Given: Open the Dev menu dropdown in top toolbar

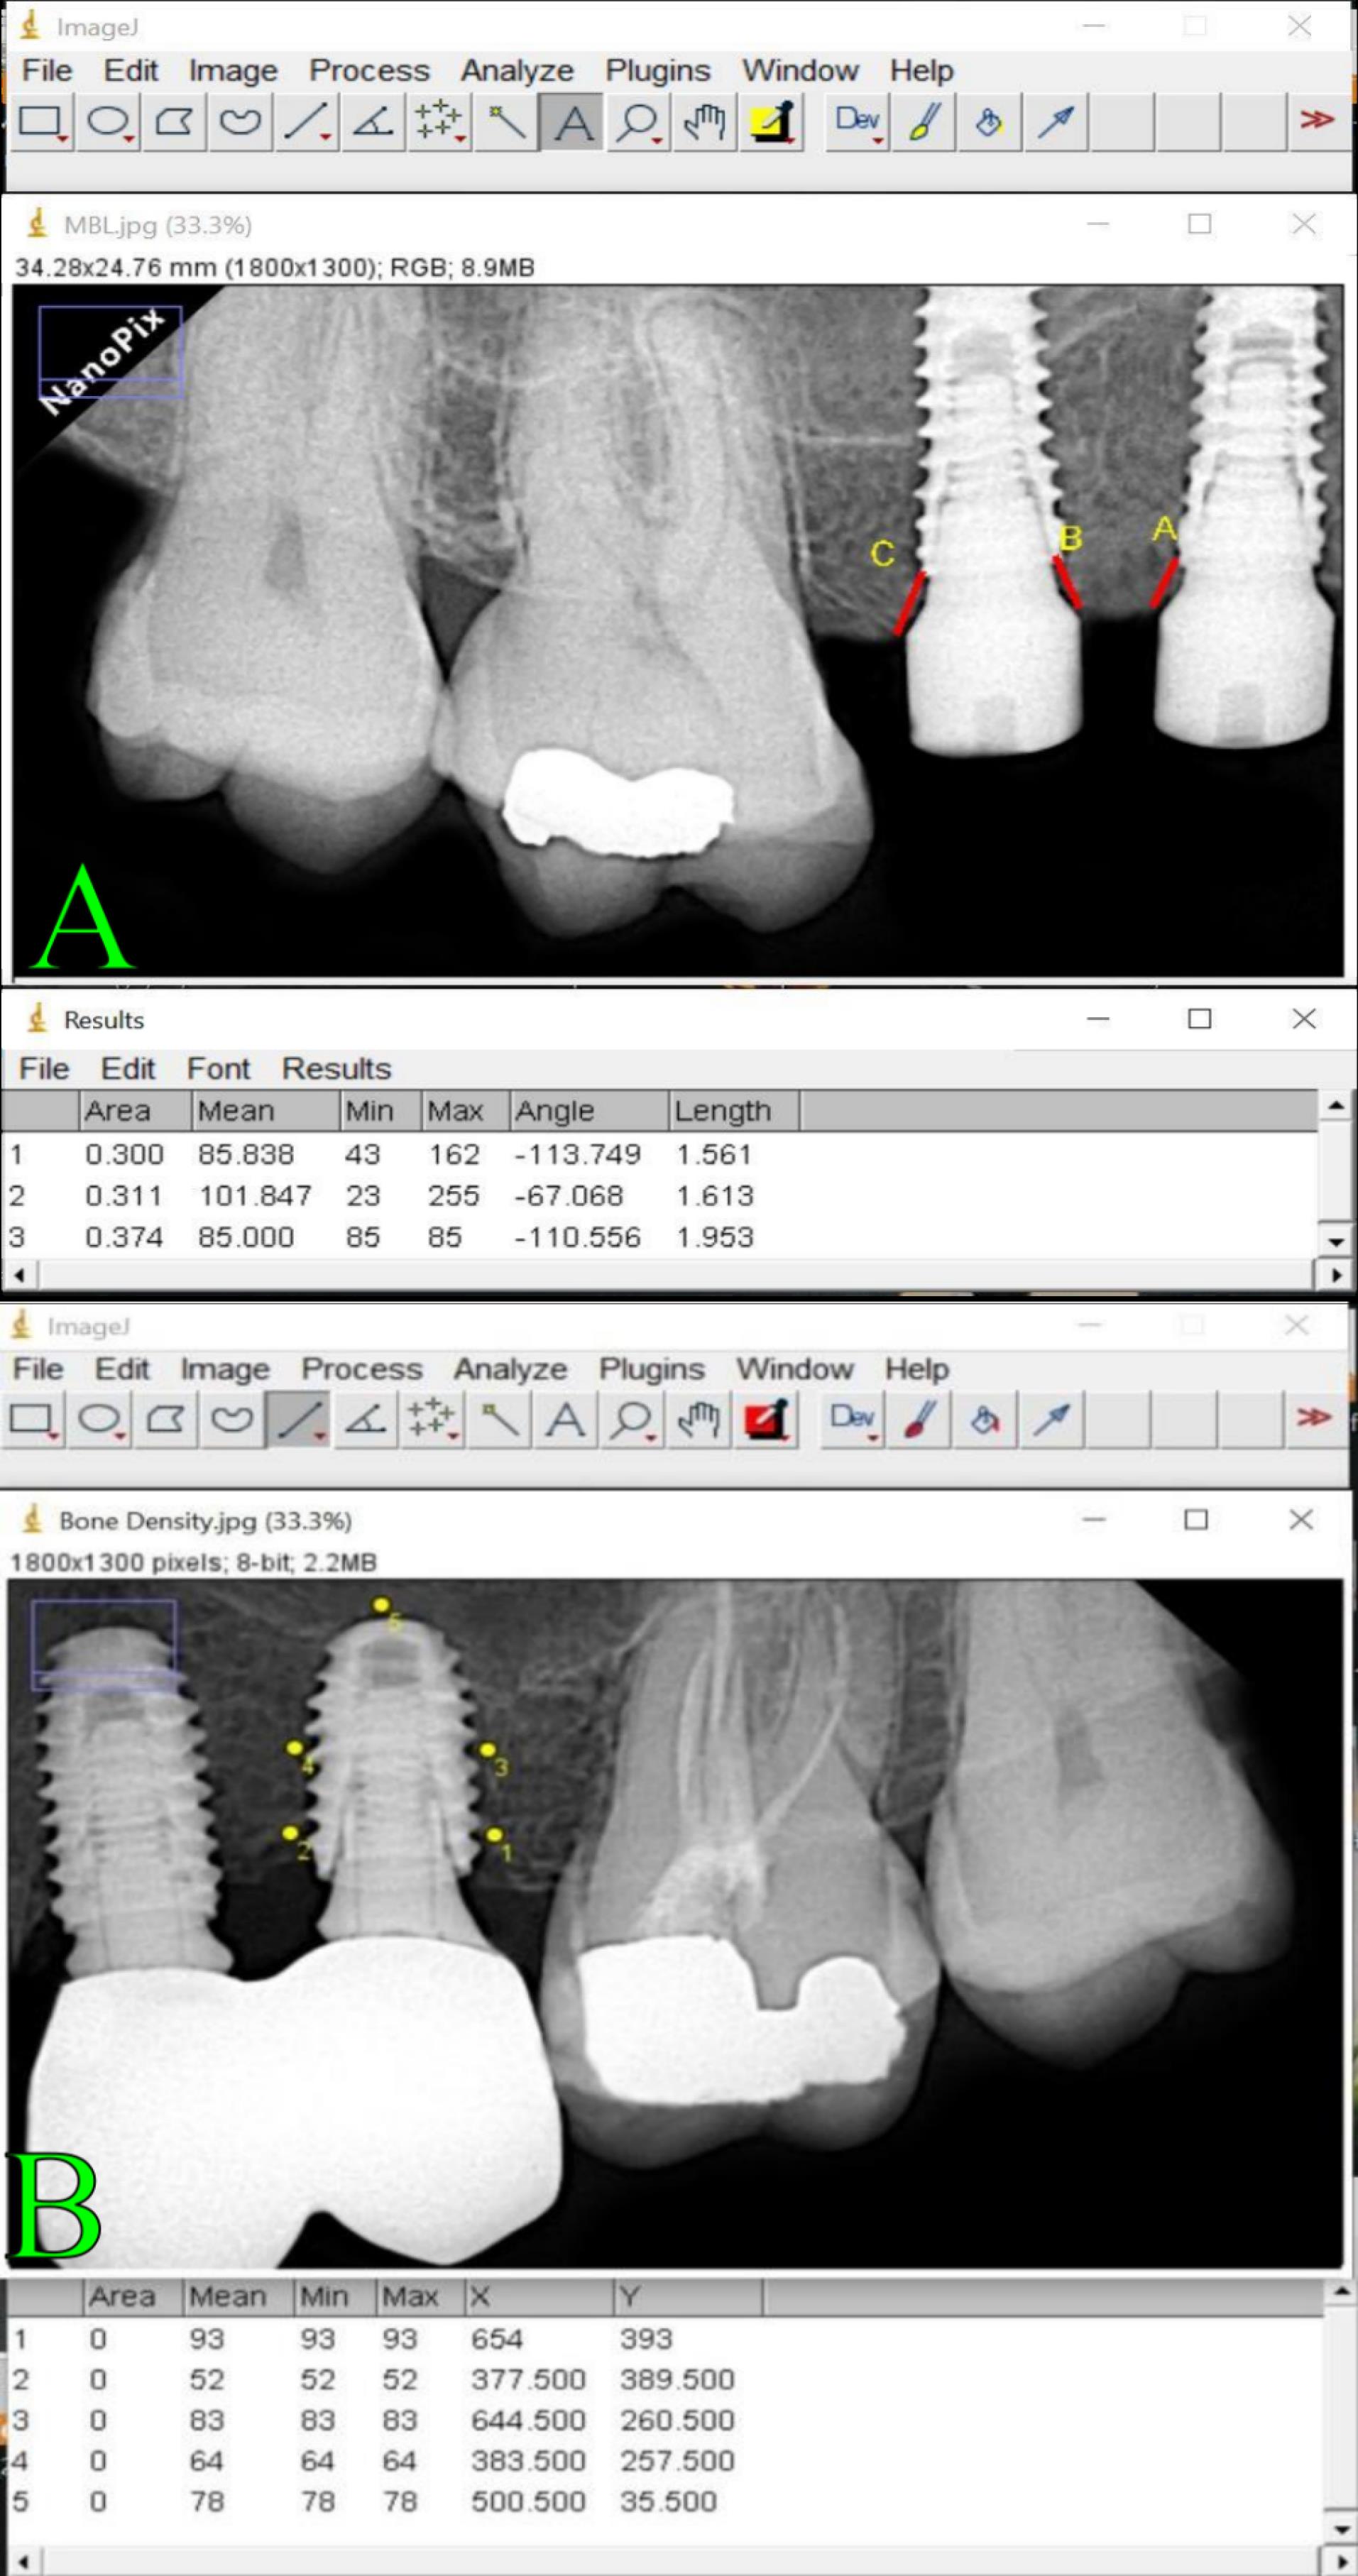Looking at the screenshot, I should (857, 122).
